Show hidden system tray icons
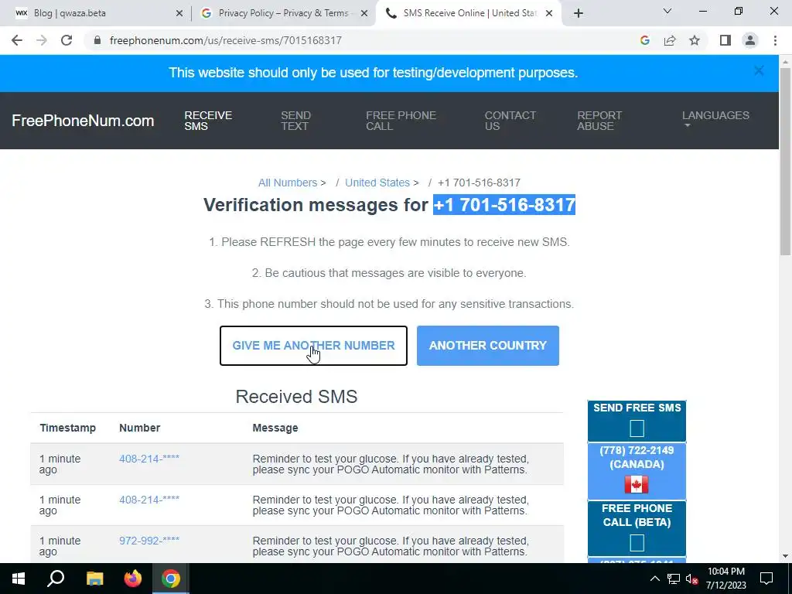 coord(654,579)
